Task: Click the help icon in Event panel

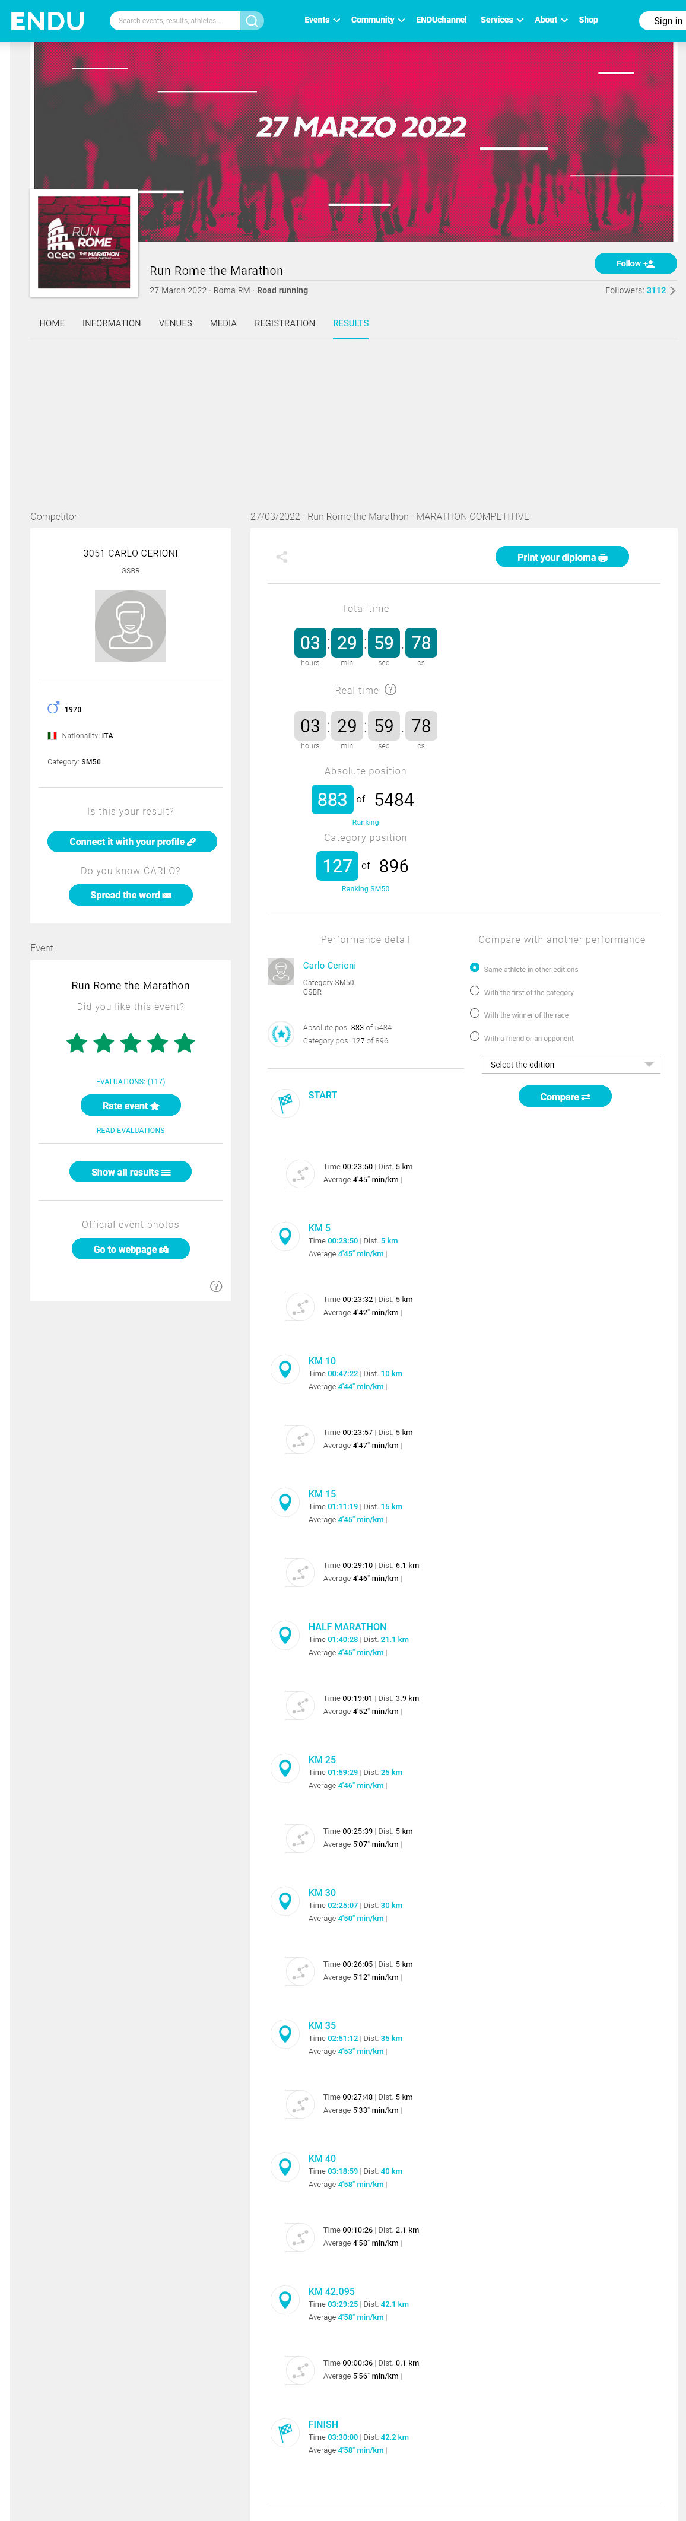Action: [x=216, y=1286]
